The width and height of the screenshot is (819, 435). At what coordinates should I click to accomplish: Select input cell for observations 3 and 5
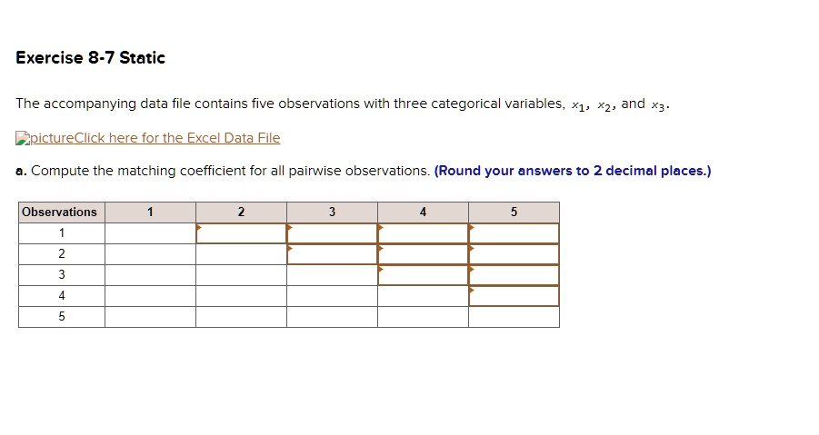pyautogui.click(x=514, y=275)
